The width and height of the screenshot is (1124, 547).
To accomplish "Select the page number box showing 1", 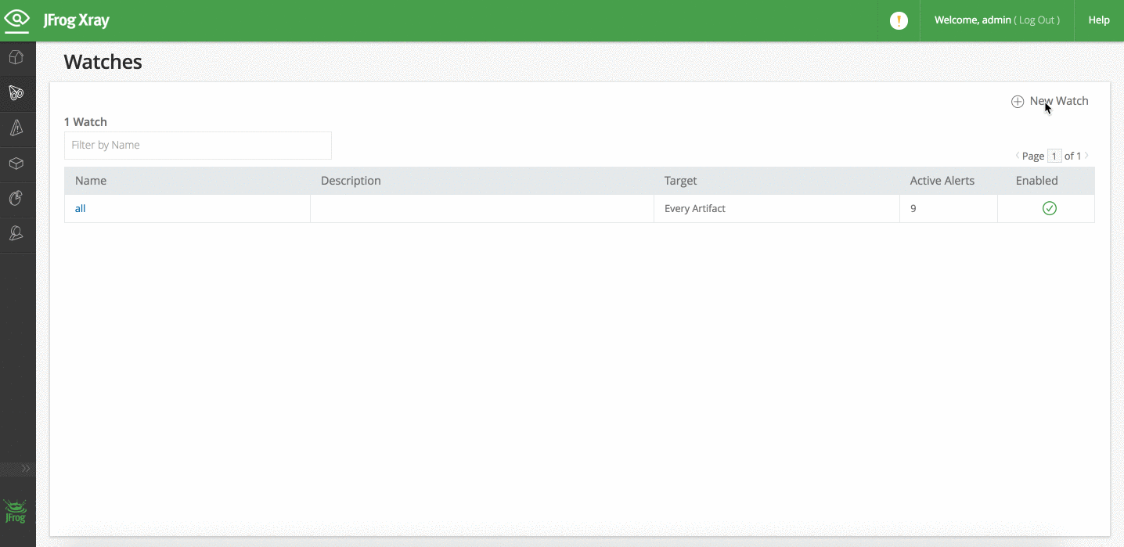I will [x=1054, y=156].
